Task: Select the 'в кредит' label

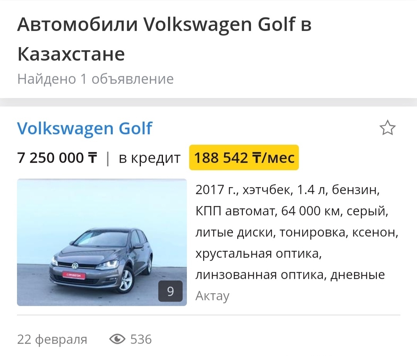Action: 150,159
